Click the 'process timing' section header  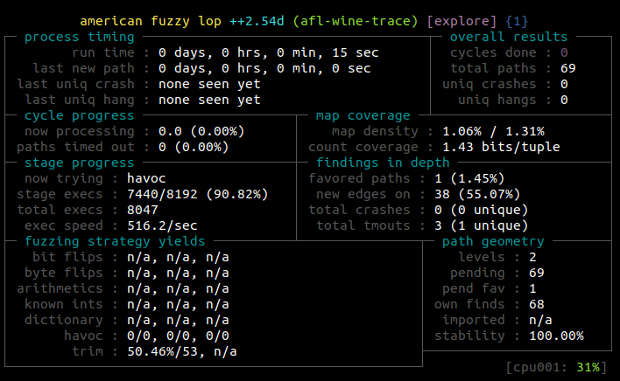pos(80,37)
